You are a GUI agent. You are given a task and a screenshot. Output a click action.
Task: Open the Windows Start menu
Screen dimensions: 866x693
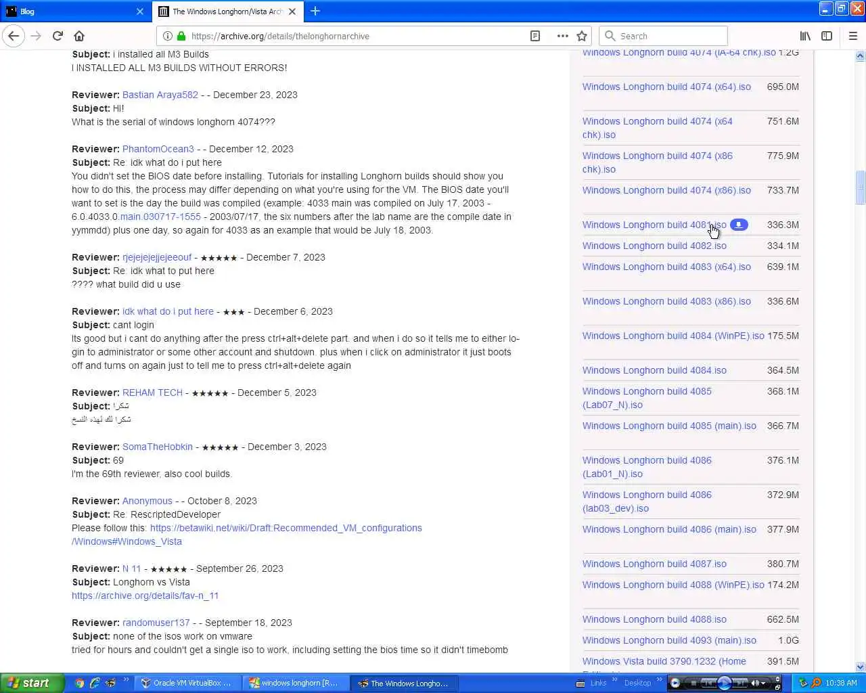[32, 683]
